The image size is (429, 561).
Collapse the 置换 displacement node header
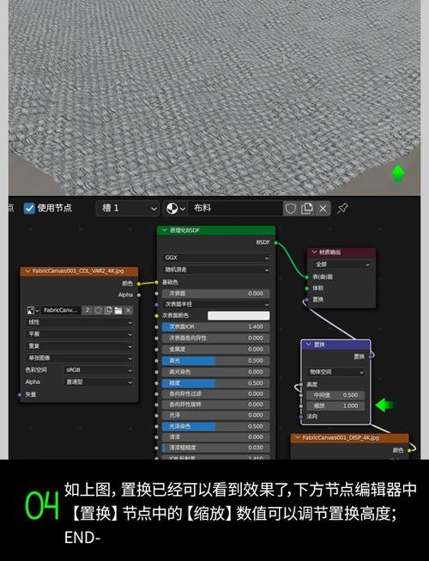pyautogui.click(x=309, y=345)
